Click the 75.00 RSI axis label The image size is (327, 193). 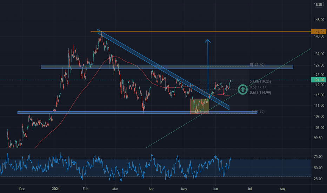318,157
